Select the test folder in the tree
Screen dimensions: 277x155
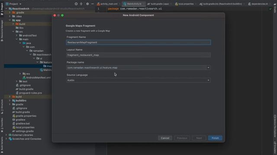pyautogui.click(x=23, y=81)
